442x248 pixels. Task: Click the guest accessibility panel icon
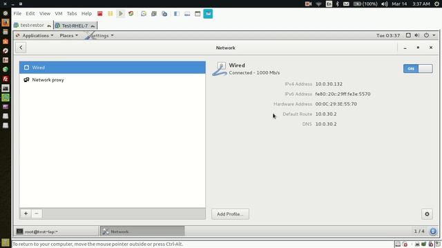tap(408, 35)
